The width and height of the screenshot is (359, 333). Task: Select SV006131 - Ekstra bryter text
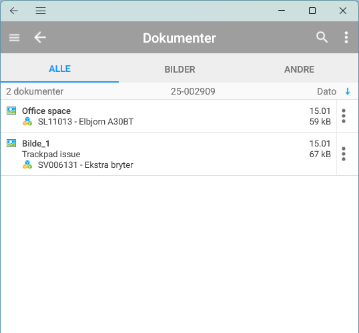pos(85,165)
